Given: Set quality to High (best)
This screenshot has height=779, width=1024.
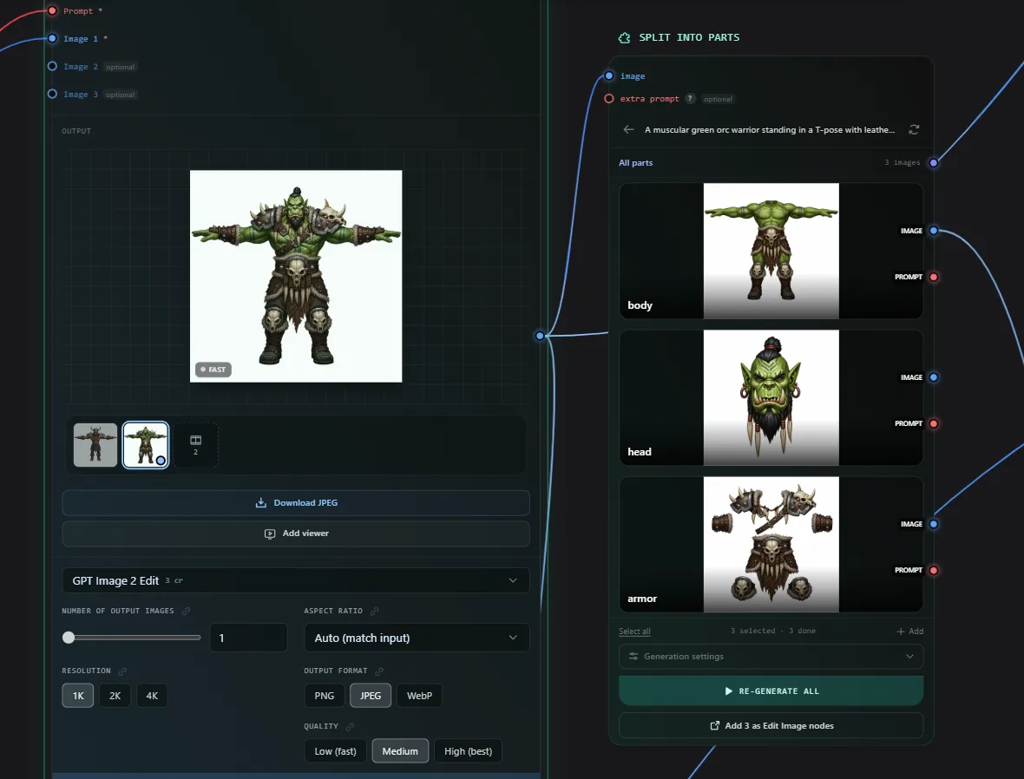Looking at the screenshot, I should coord(469,751).
